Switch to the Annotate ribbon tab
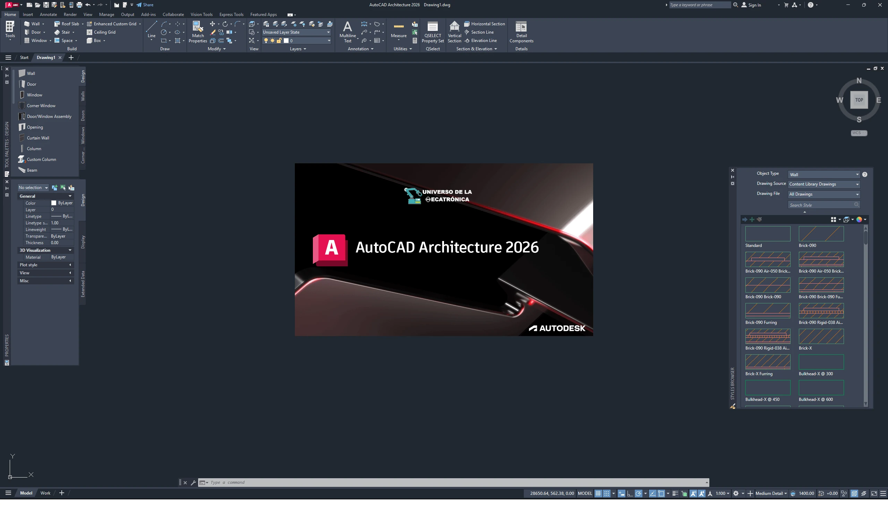888x507 pixels. click(49, 15)
